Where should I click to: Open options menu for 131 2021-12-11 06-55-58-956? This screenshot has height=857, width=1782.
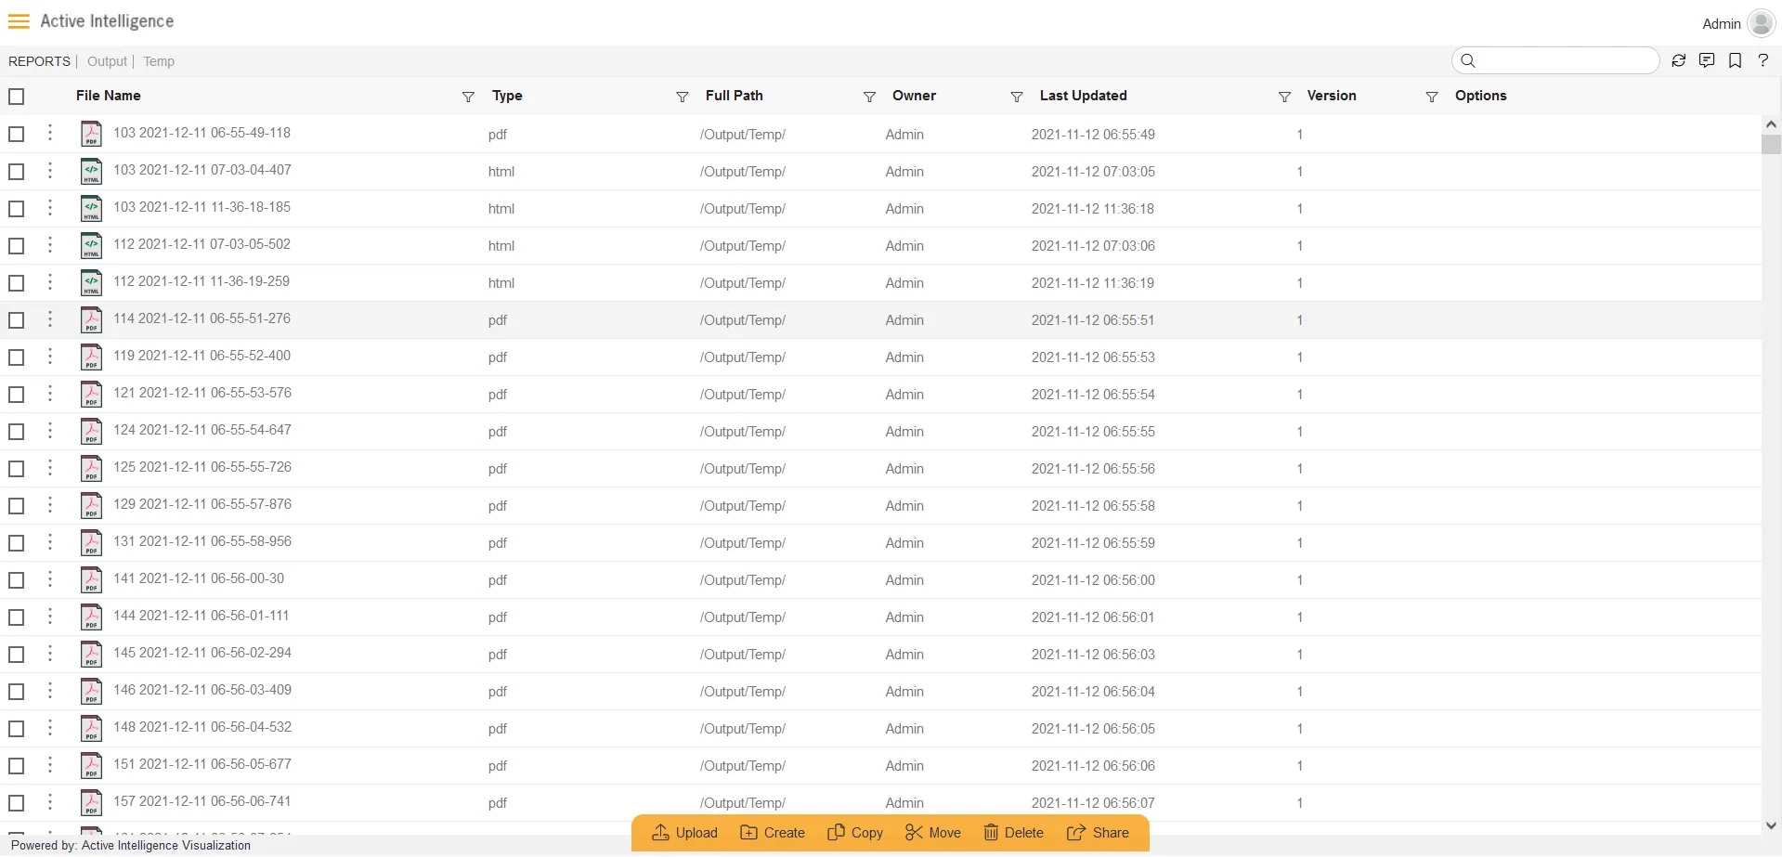point(50,541)
